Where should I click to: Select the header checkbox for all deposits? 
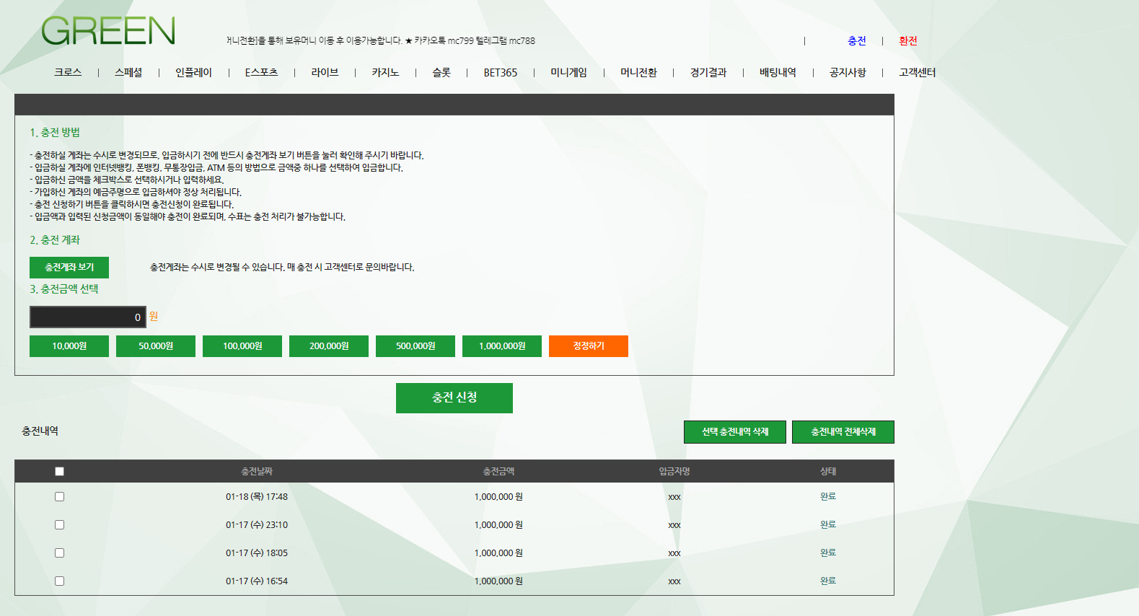point(60,471)
